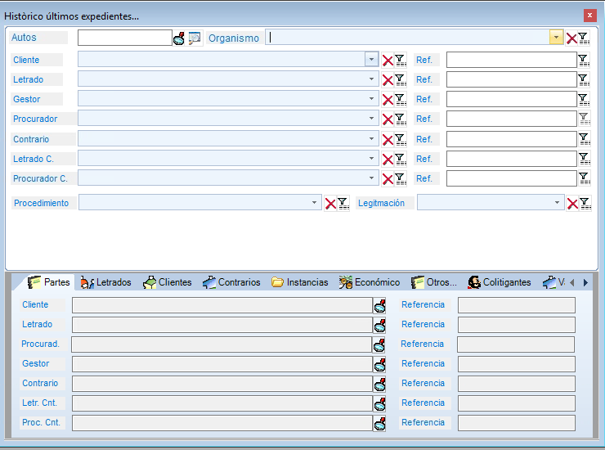Image resolution: width=605 pixels, height=450 pixels.
Task: Clear the Legitimación filter with red X
Action: (572, 204)
